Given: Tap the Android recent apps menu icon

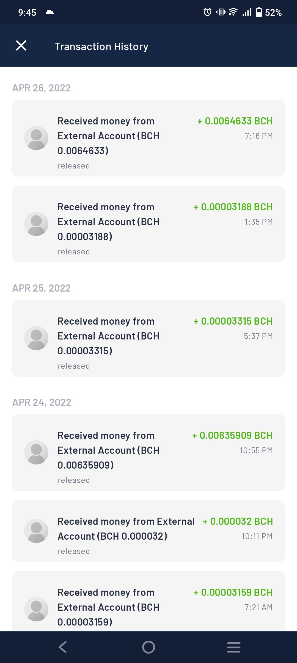Looking at the screenshot, I should (x=234, y=647).
